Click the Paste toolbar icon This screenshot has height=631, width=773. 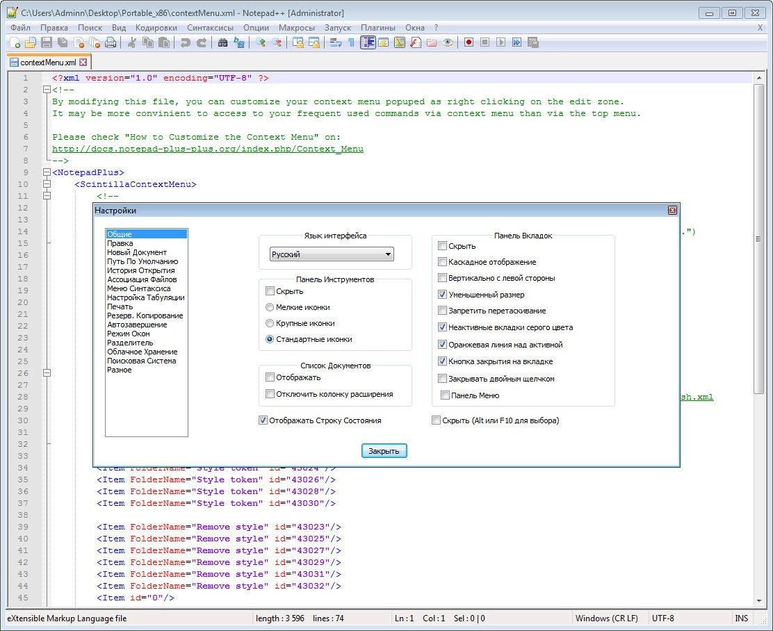tap(164, 43)
